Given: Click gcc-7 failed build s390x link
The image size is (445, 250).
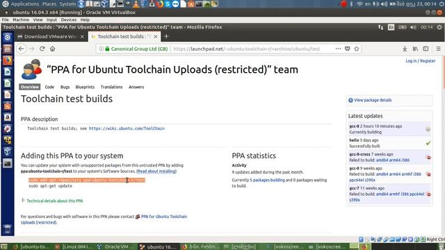Looking at the screenshot, I should coord(355,200).
